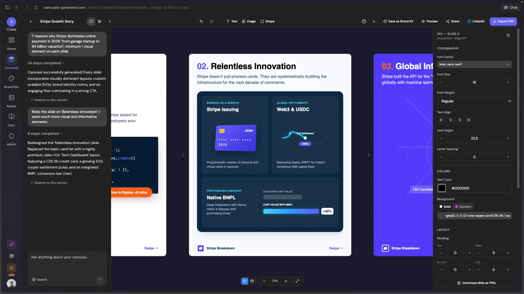Share the carousel
The width and height of the screenshot is (524, 294).
[453, 22]
